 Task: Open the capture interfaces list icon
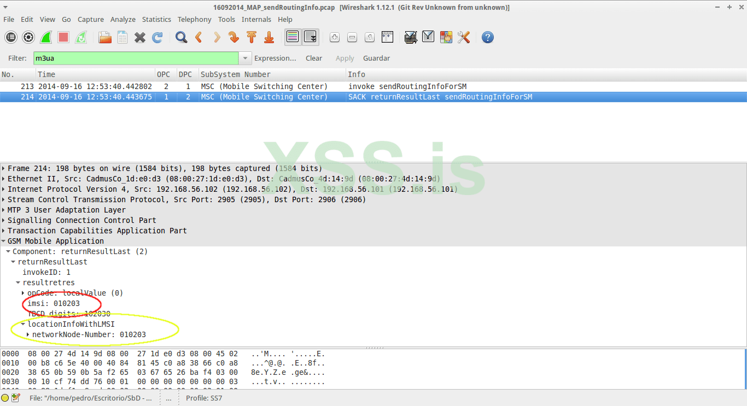(x=11, y=37)
